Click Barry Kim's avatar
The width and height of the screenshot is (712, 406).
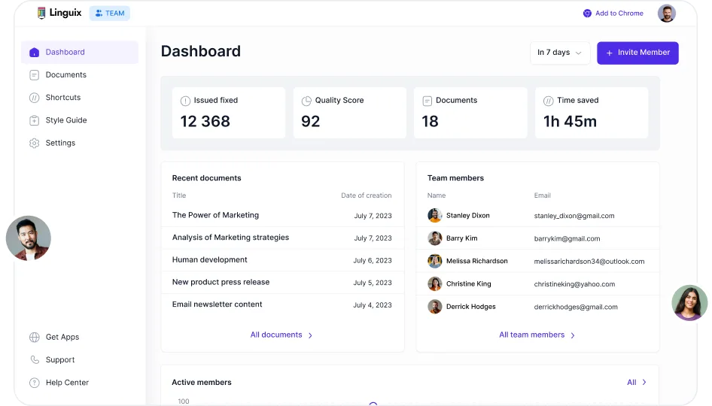click(x=434, y=238)
